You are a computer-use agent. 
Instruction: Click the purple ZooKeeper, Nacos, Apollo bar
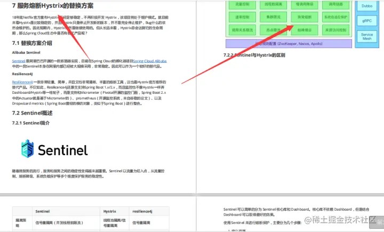(289, 44)
